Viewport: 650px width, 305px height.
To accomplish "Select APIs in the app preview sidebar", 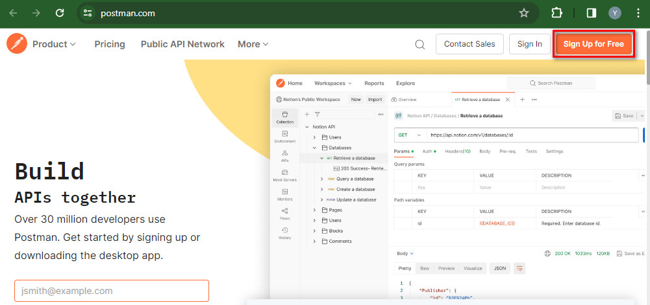I will pos(285,156).
